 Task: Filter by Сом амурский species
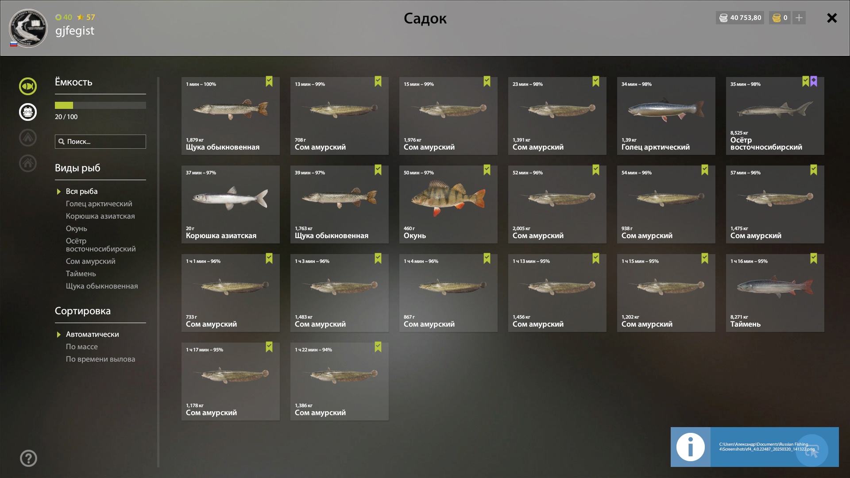90,261
